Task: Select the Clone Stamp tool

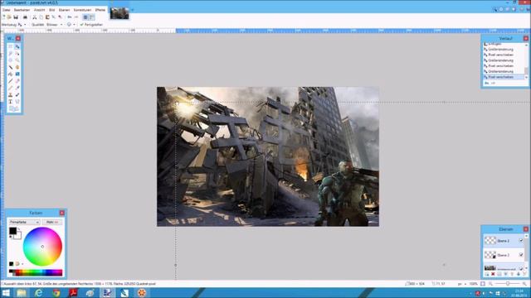Action: pos(11,94)
